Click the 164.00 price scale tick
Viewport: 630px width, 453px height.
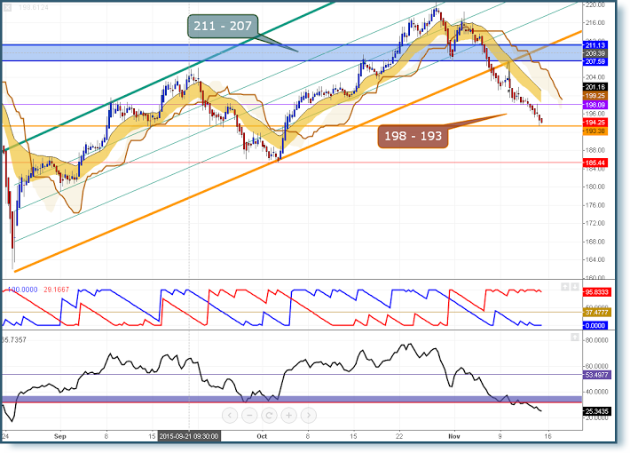click(x=595, y=260)
